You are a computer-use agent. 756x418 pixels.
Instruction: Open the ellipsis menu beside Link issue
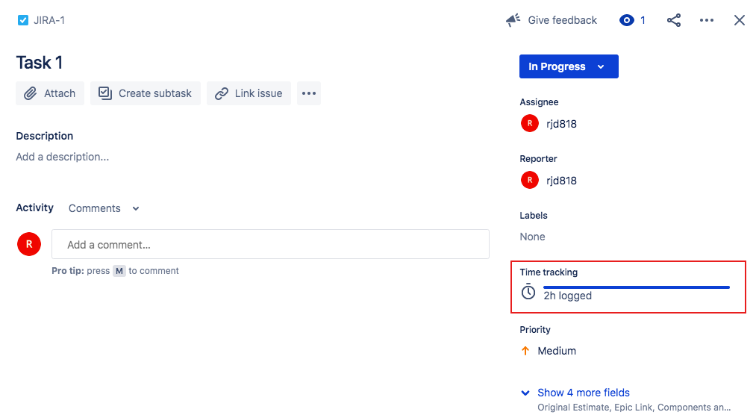click(309, 93)
